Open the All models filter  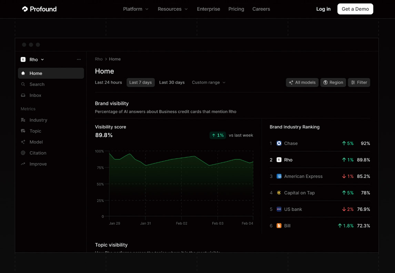click(302, 83)
